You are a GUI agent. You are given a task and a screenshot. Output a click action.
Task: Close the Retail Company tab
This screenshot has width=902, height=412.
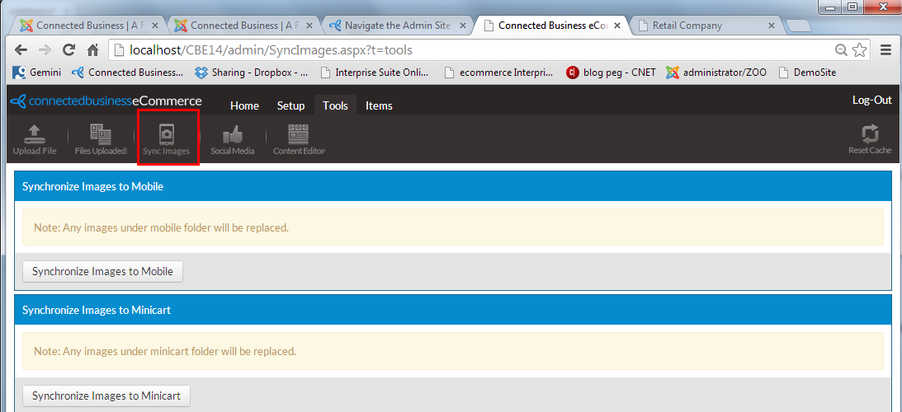point(773,26)
